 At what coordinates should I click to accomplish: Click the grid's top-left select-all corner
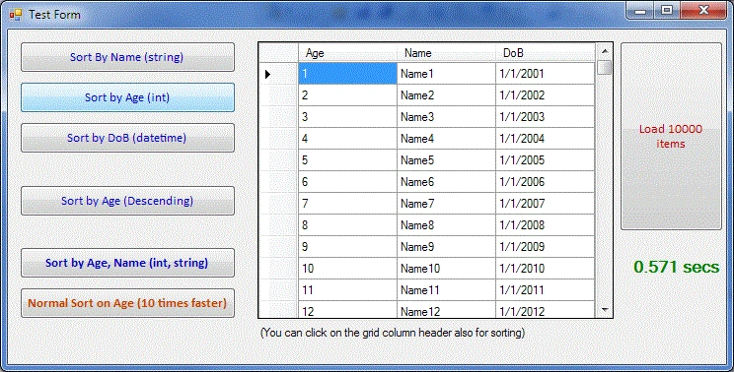(x=278, y=53)
